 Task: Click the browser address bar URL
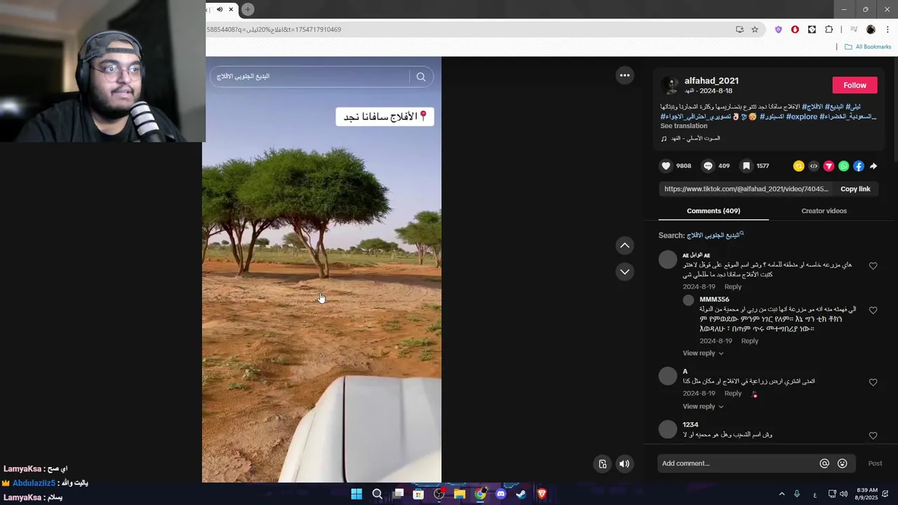coord(274,29)
